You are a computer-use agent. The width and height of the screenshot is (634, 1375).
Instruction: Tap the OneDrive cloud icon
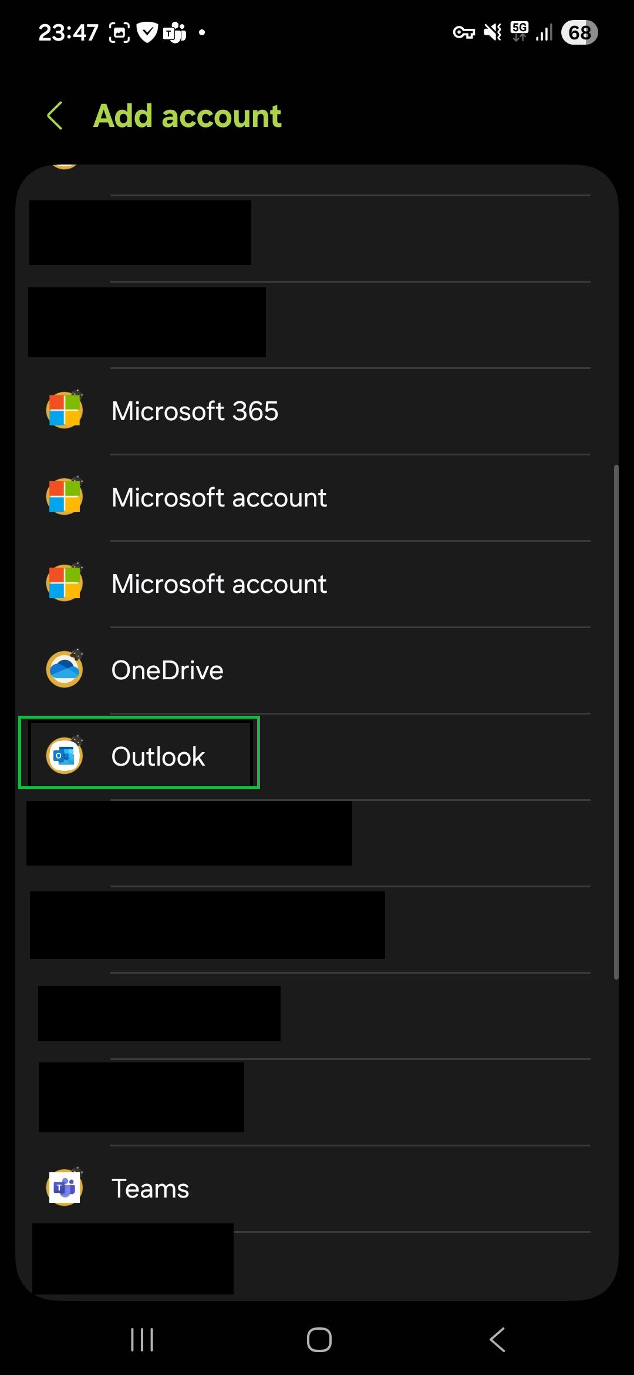65,669
